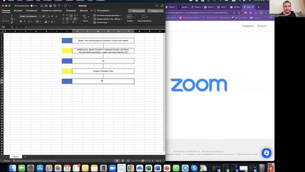
Task: Click the Home icon in Excel title bar
Action: click(42, 6)
